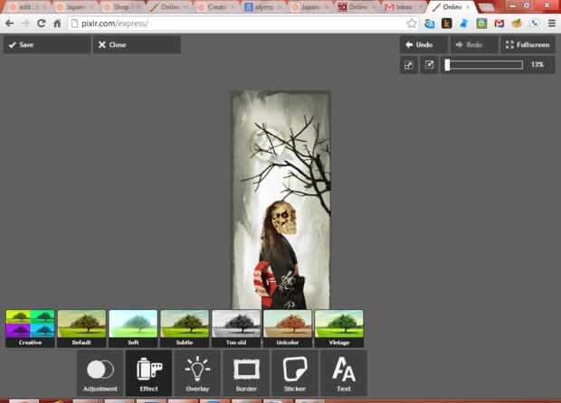Viewport: 561px width, 403px height.
Task: Open the Adjustment tools
Action: [100, 373]
